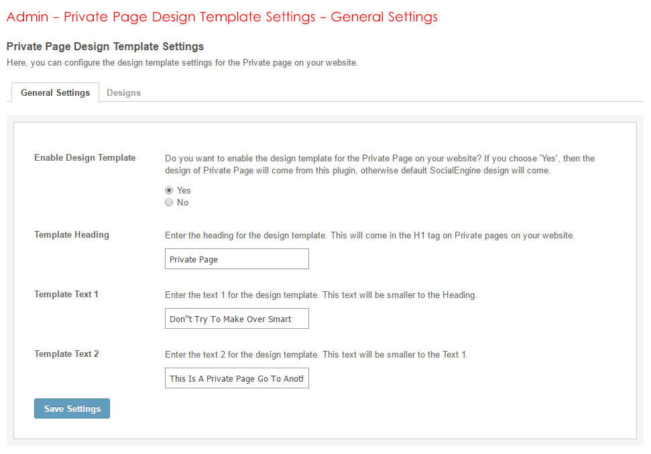
Task: Click the 'Template Text 2' field label
Action: (x=66, y=354)
